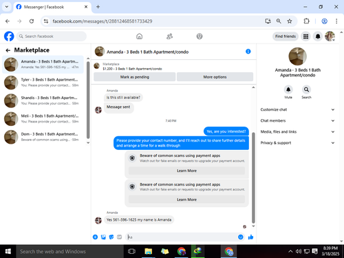The image size is (344, 258).
Task: Open Amanda apartment conversation
Action: click(x=43, y=65)
